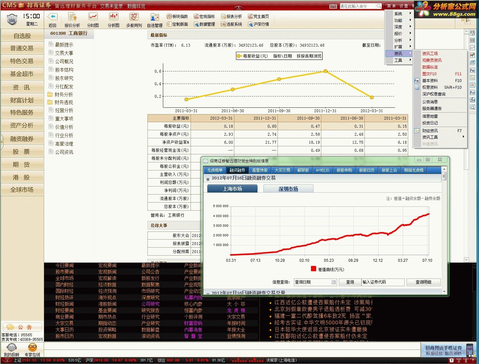Open the 分时图 chart icon

pos(93,16)
